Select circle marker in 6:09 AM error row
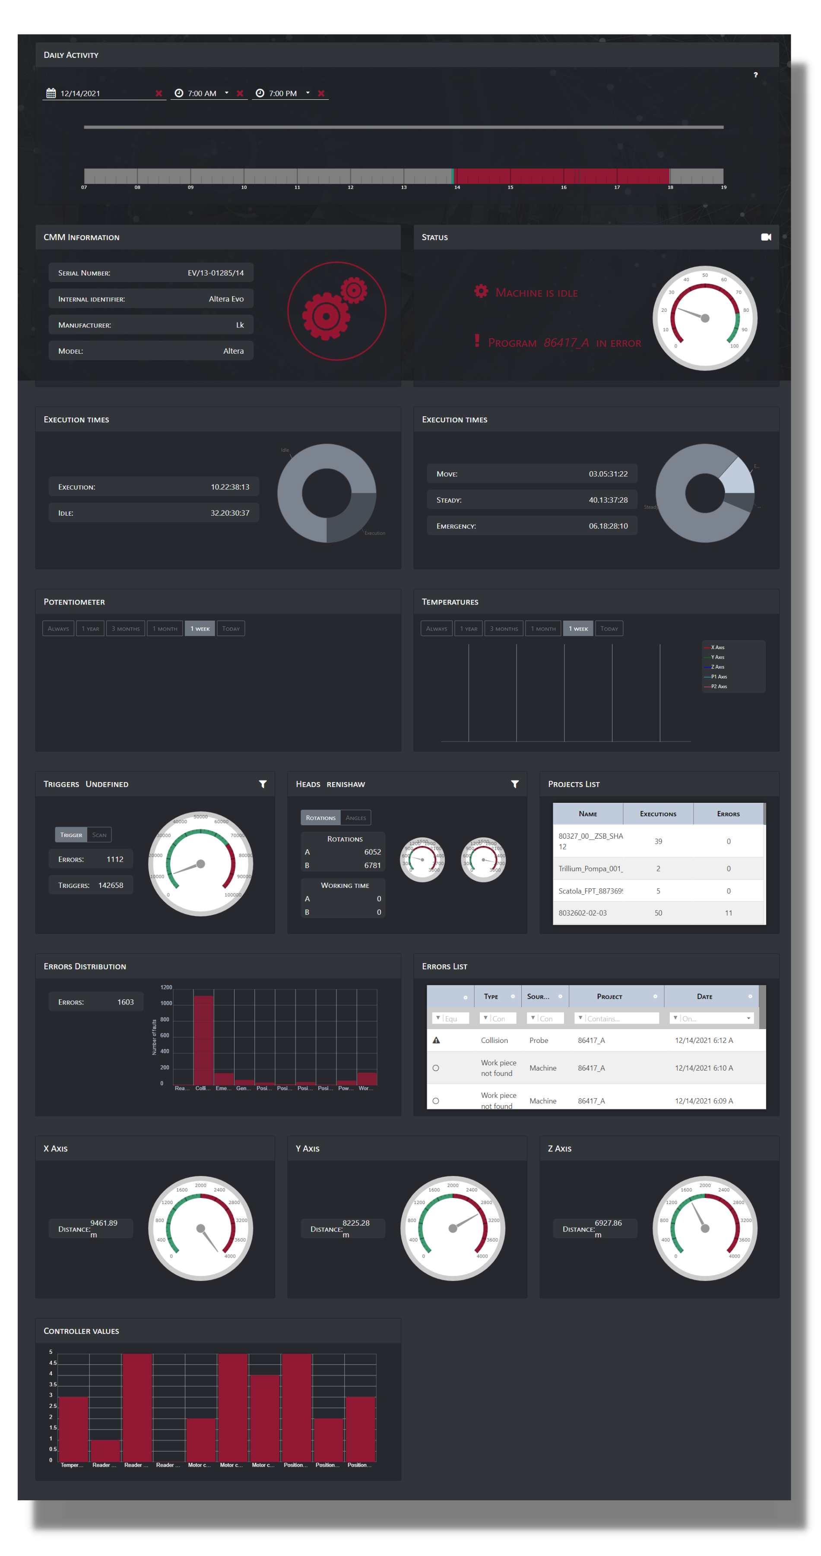Viewport: 821px width, 1556px height. [436, 1100]
